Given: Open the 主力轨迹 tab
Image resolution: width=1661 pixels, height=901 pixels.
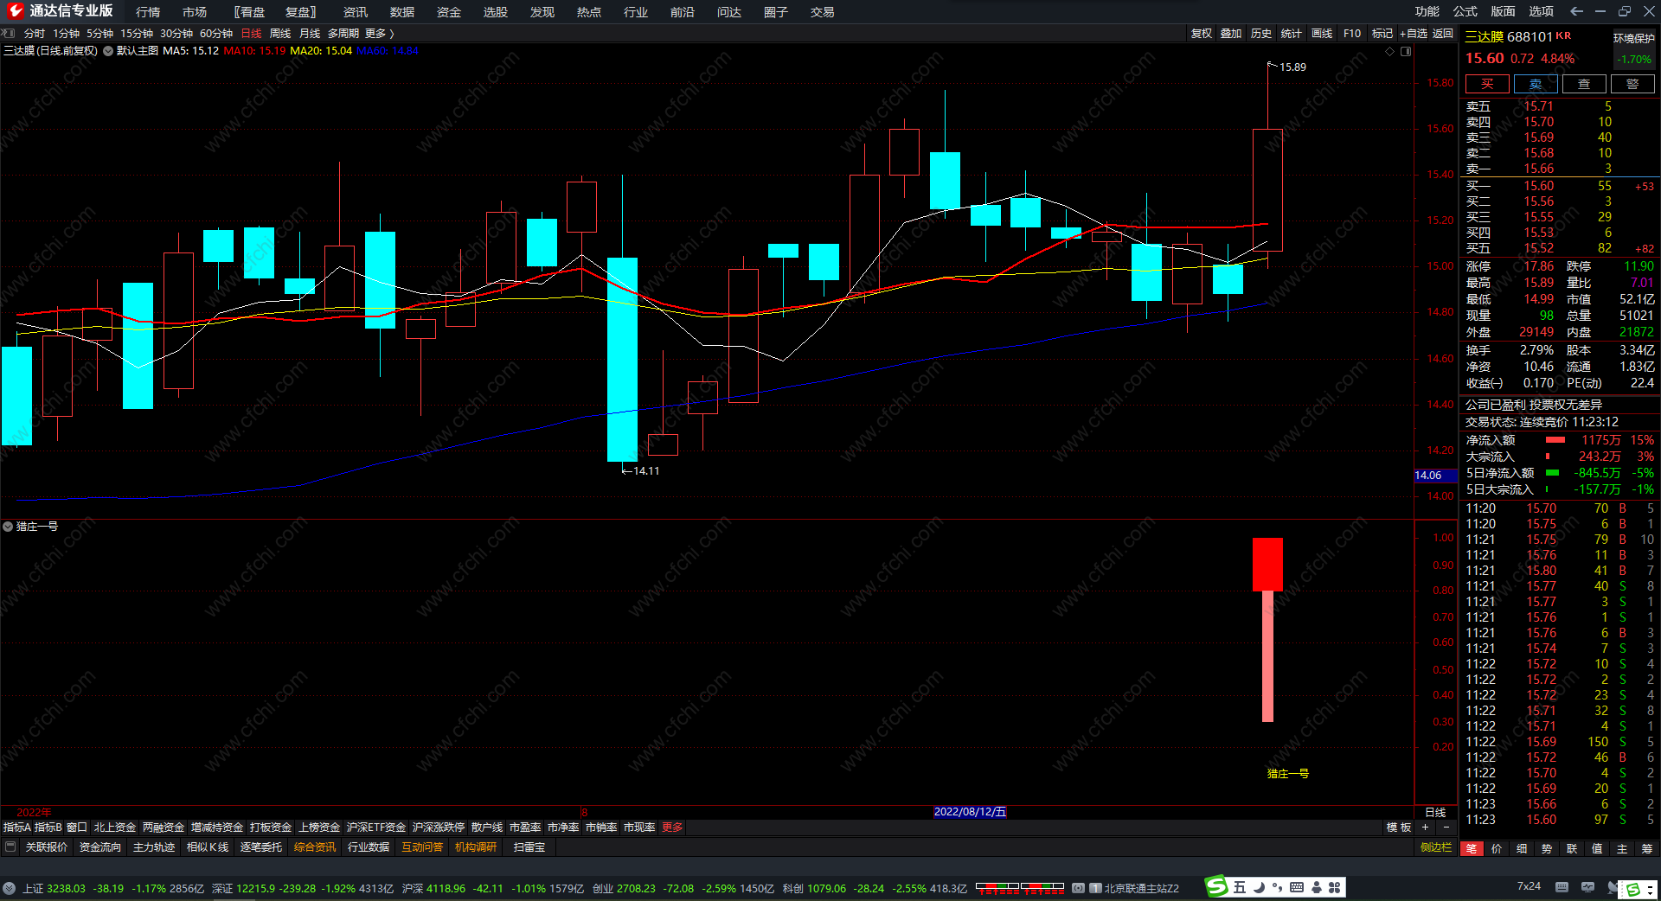Looking at the screenshot, I should [x=154, y=847].
